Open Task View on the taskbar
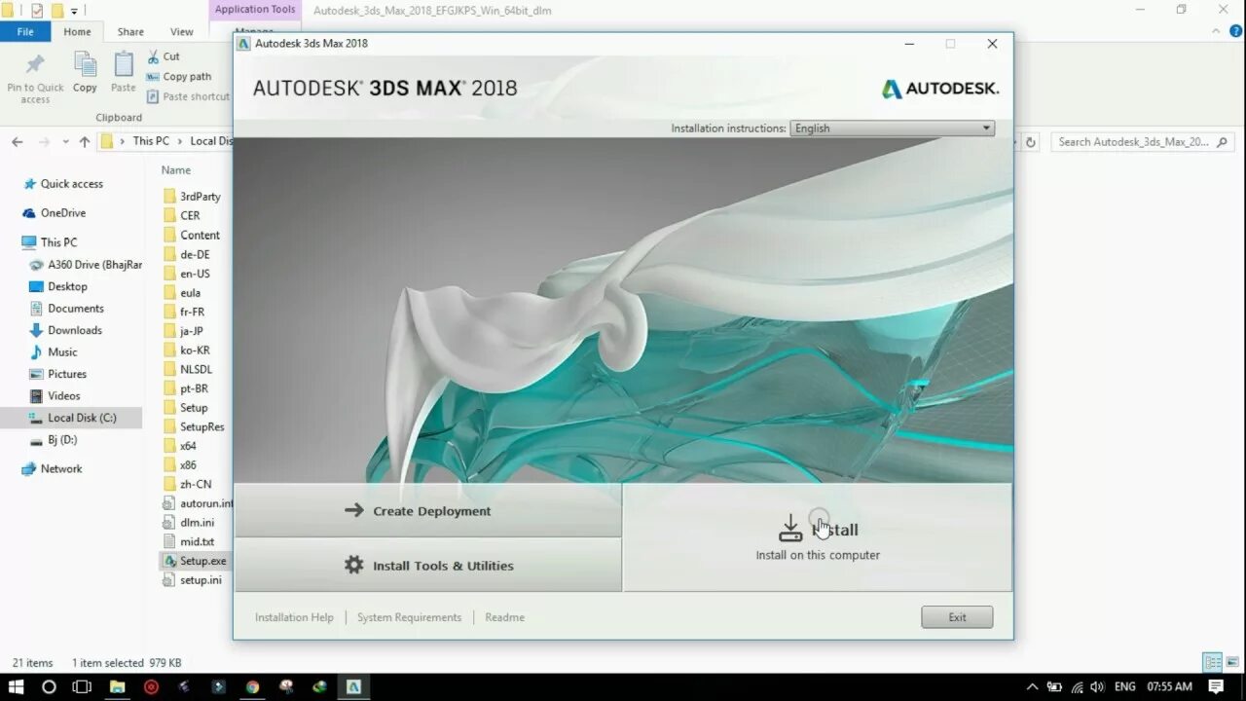 [x=82, y=686]
